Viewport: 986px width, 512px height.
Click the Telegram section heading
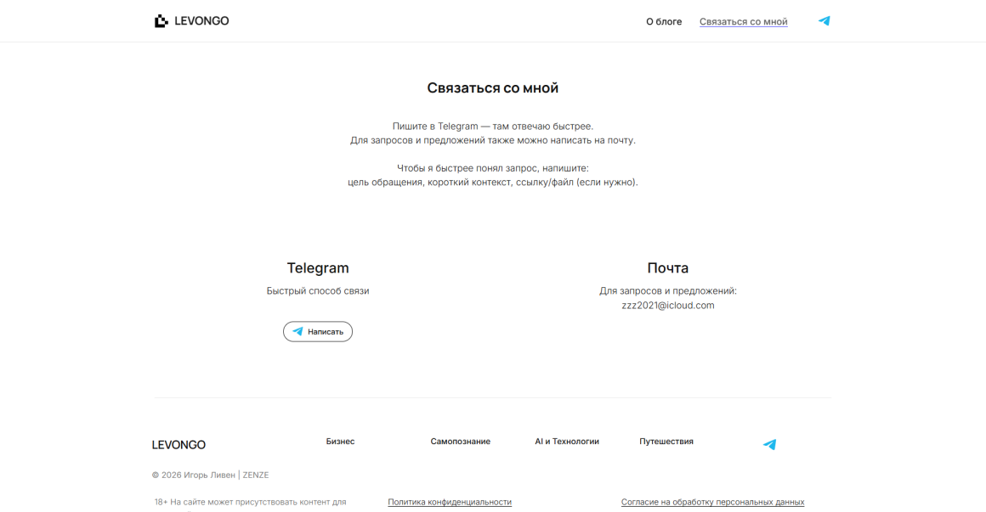click(x=318, y=268)
